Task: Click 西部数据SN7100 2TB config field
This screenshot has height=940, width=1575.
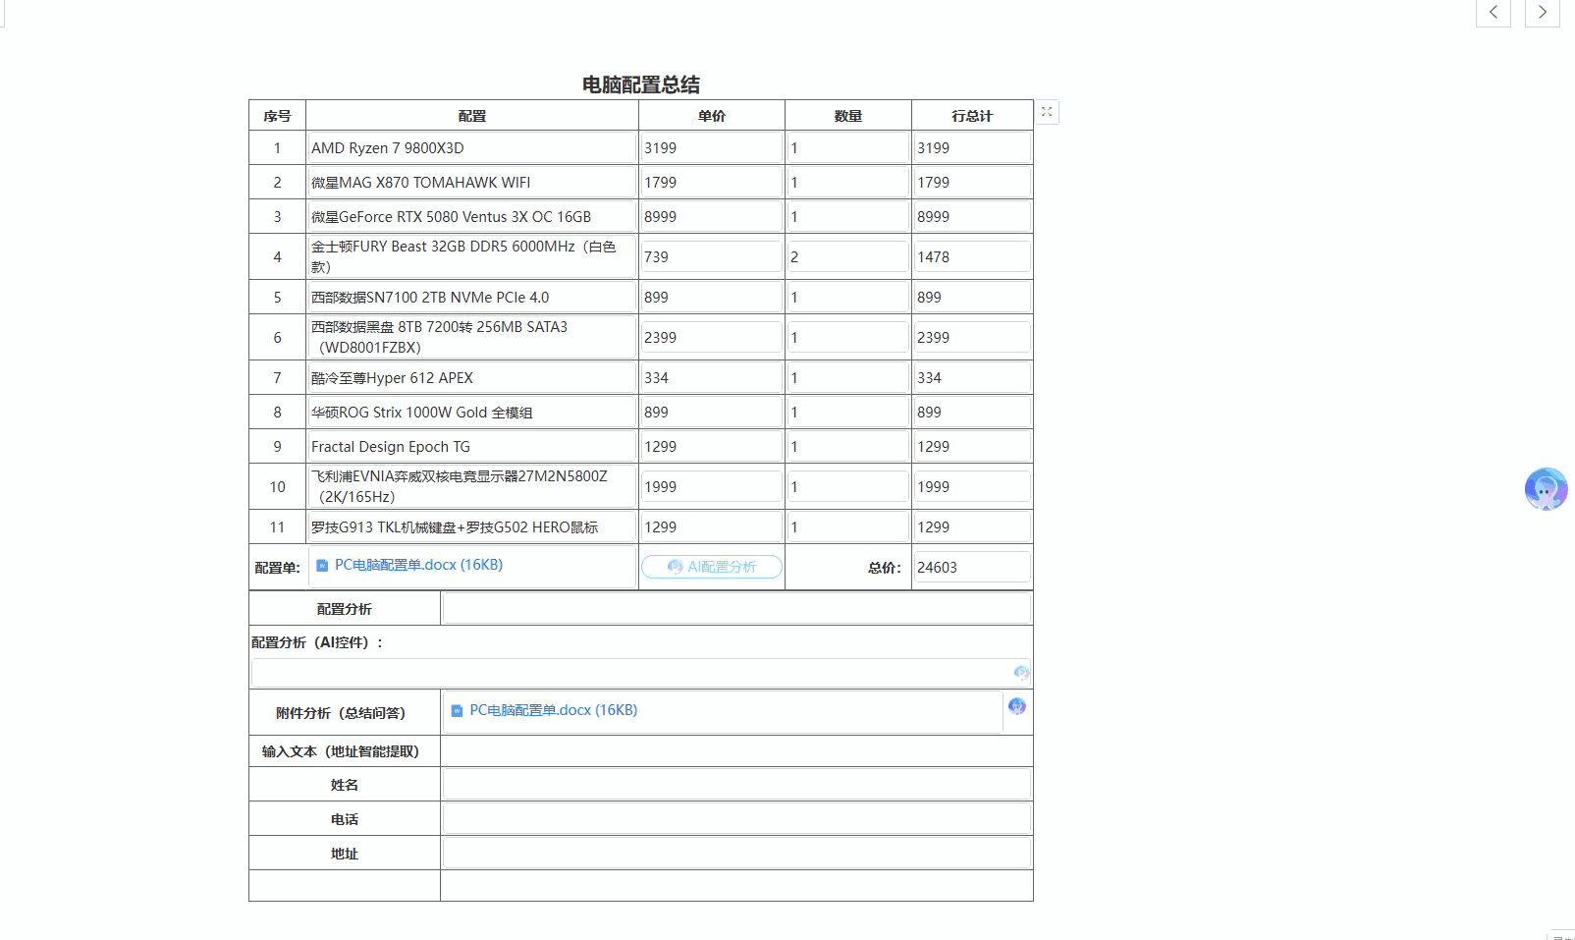Action: click(x=471, y=298)
